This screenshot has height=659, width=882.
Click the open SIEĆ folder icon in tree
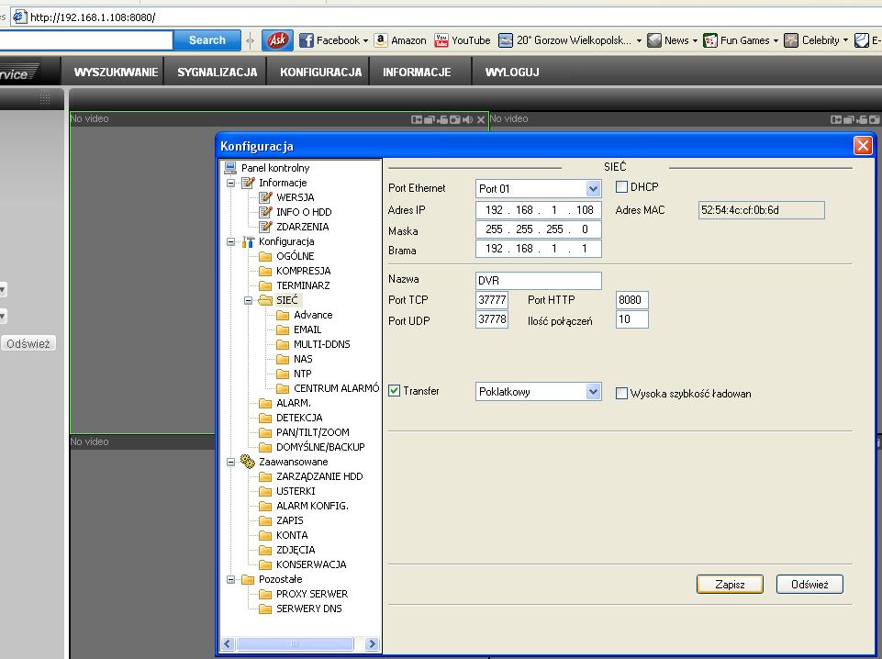click(265, 300)
